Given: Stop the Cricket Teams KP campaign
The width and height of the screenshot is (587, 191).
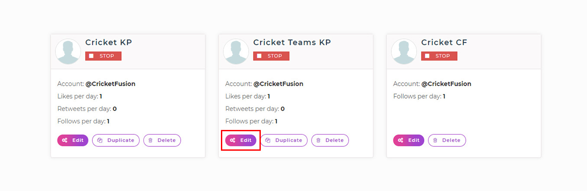Looking at the screenshot, I should [271, 56].
